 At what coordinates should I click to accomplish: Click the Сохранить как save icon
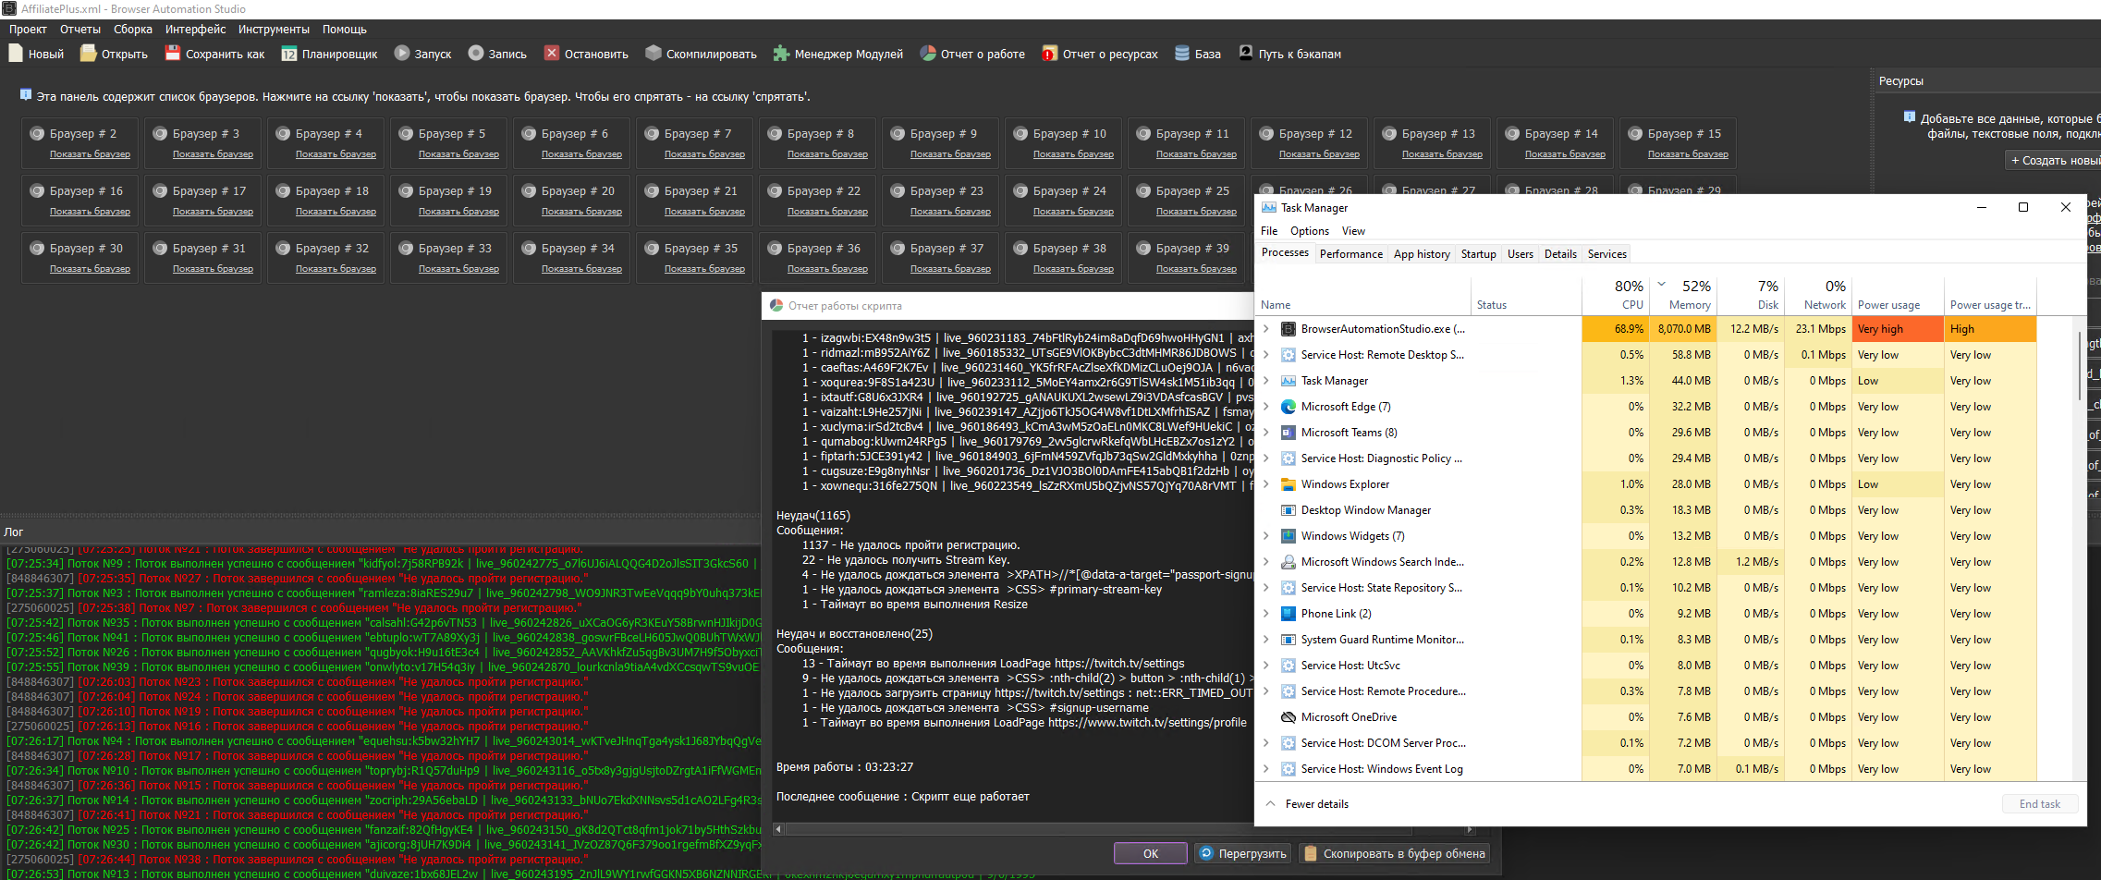173,54
